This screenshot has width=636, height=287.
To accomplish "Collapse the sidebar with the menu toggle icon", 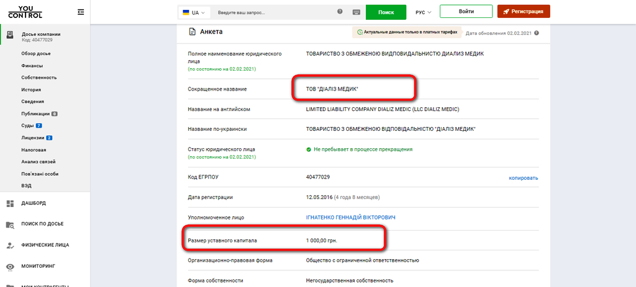I will pyautogui.click(x=81, y=12).
